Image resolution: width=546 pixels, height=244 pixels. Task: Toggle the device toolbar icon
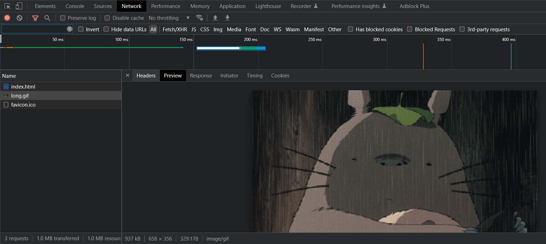(x=19, y=6)
